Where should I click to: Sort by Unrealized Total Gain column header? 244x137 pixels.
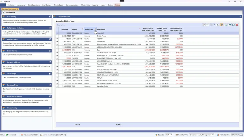[176, 29]
